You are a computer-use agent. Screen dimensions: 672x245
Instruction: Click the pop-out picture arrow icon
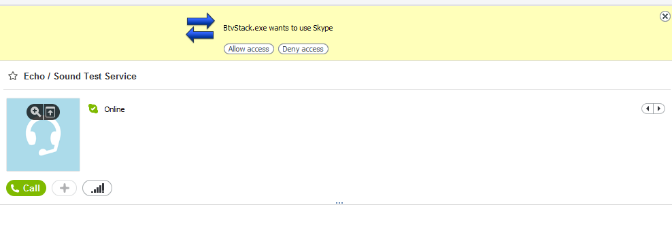50,112
